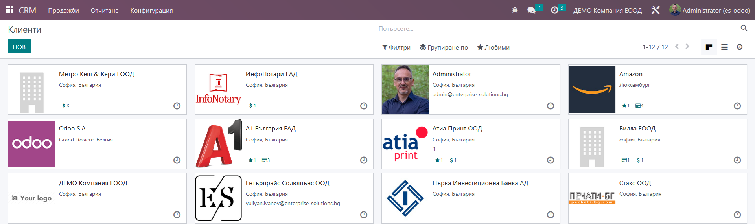
Task: Expand the Групиране по dropdown
Action: [x=444, y=47]
